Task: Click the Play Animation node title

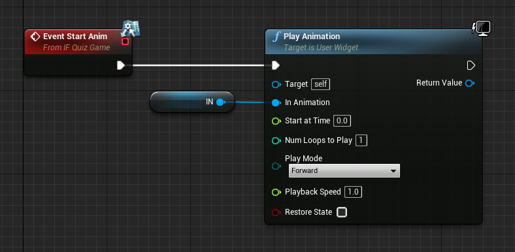Action: tap(312, 37)
